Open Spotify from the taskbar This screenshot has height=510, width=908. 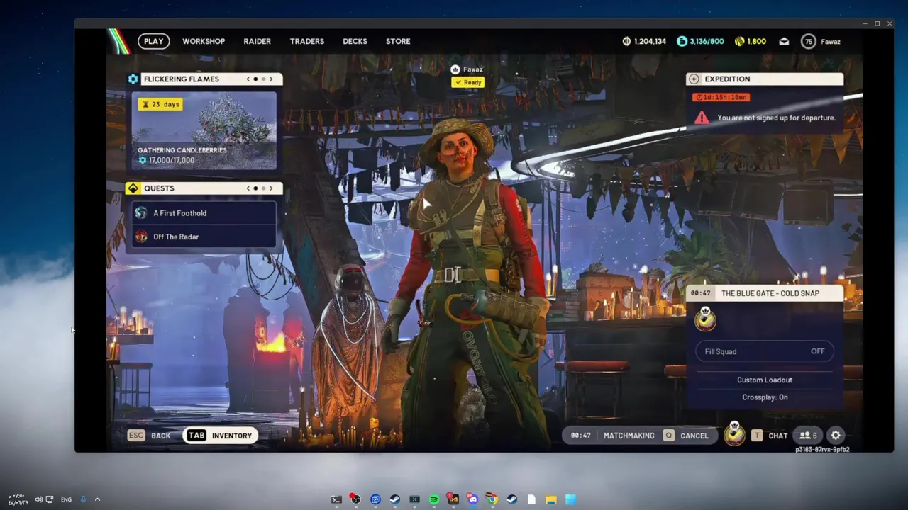(434, 499)
